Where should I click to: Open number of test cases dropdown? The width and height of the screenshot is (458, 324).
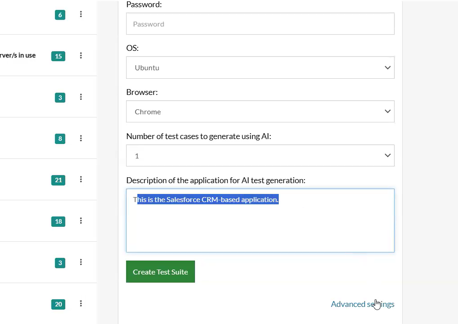coord(260,156)
